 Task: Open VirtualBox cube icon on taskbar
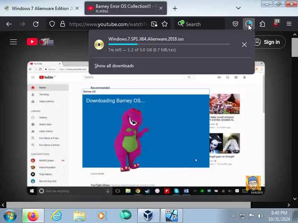coord(148,216)
